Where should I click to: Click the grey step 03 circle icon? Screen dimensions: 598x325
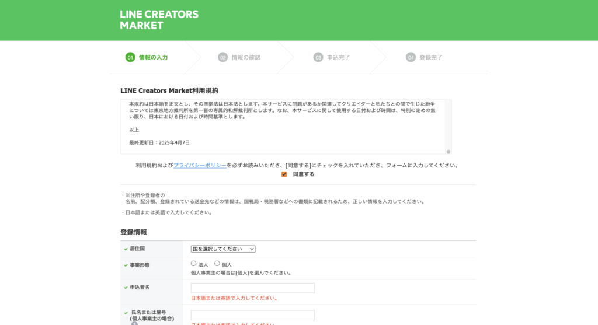tap(318, 57)
